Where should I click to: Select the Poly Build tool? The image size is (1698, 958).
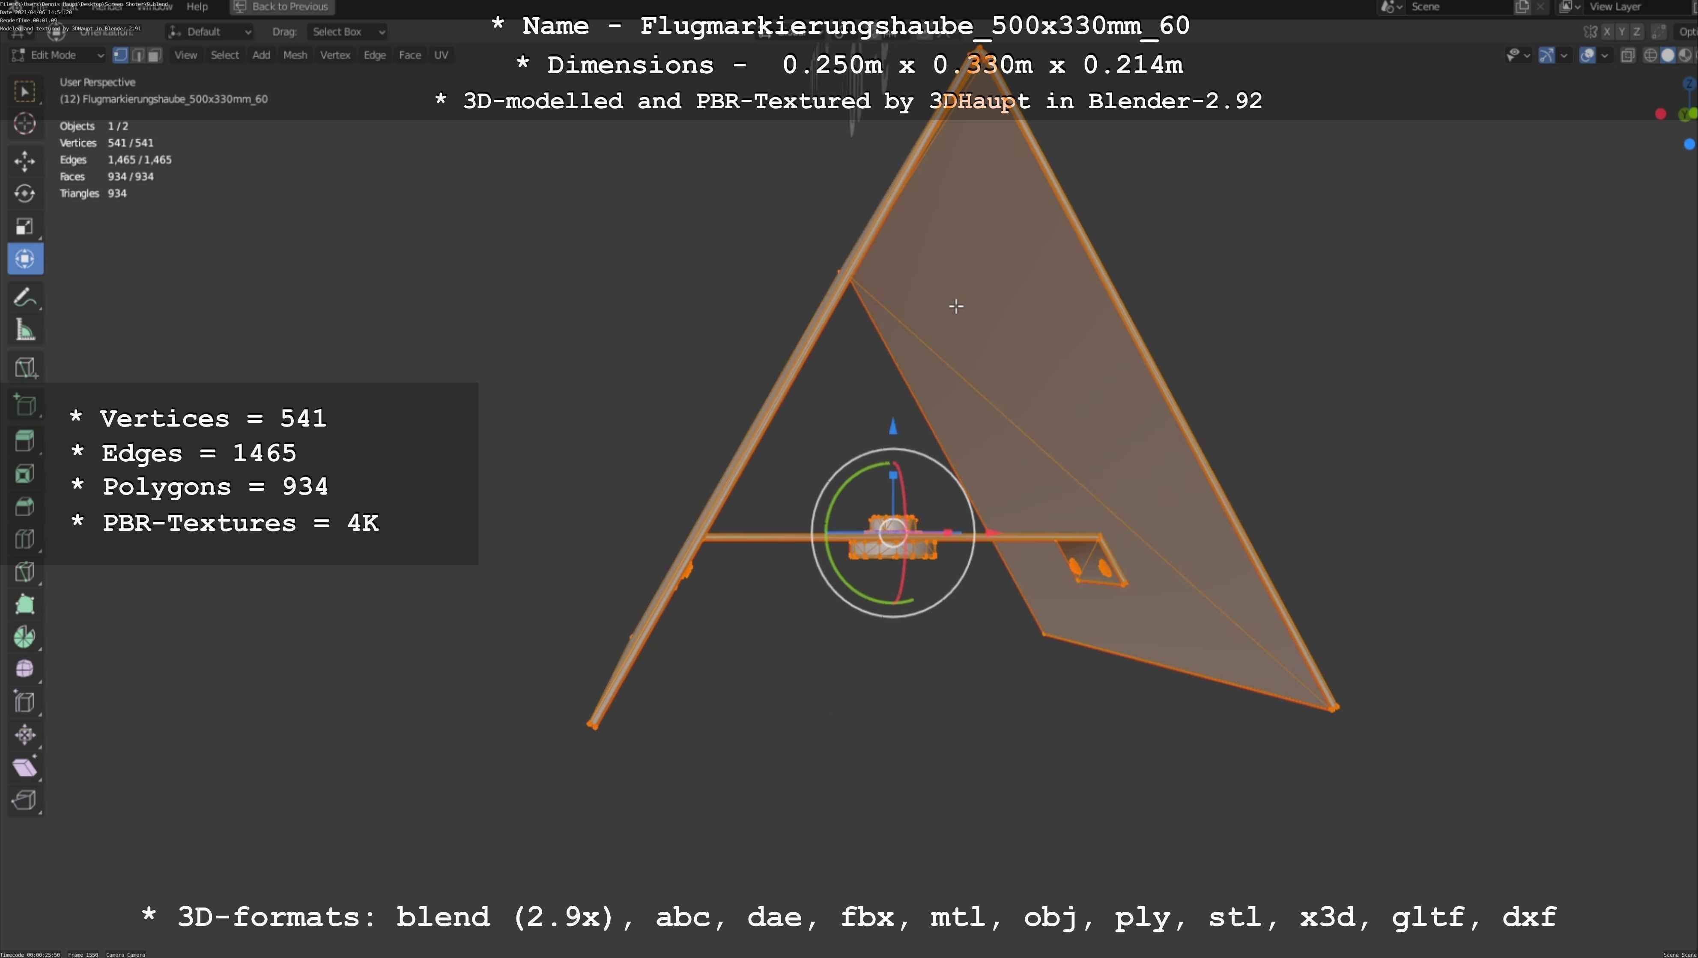25,605
